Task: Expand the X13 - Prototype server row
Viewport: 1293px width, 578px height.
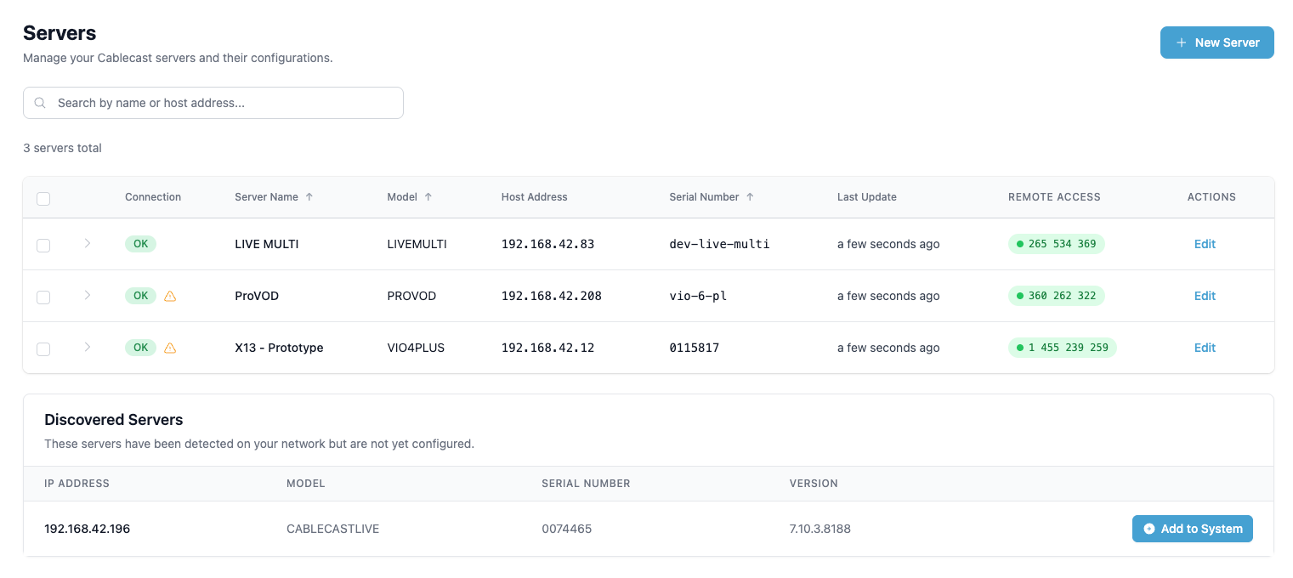Action: click(x=88, y=348)
